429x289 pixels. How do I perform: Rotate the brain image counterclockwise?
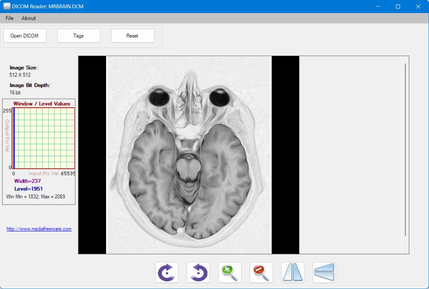point(198,272)
